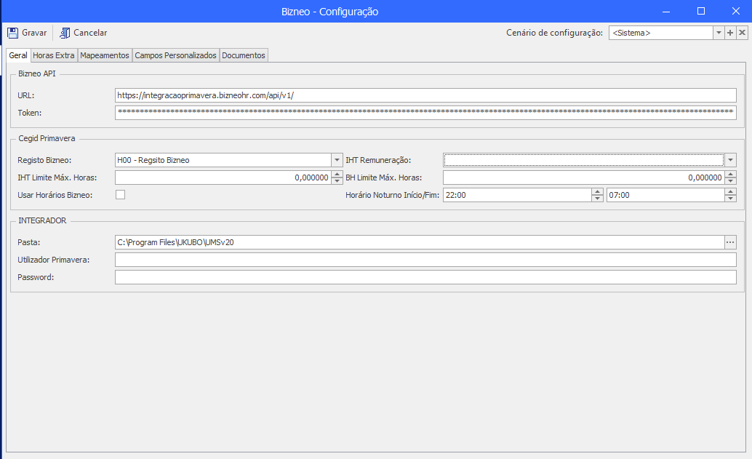Remove configuration scenario with X icon
Viewport: 752px width, 459px height.
(x=742, y=33)
